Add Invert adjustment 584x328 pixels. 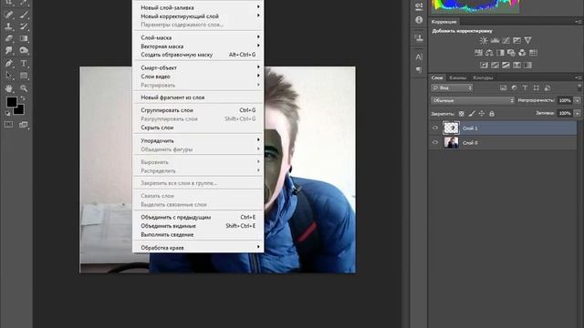coord(484,65)
